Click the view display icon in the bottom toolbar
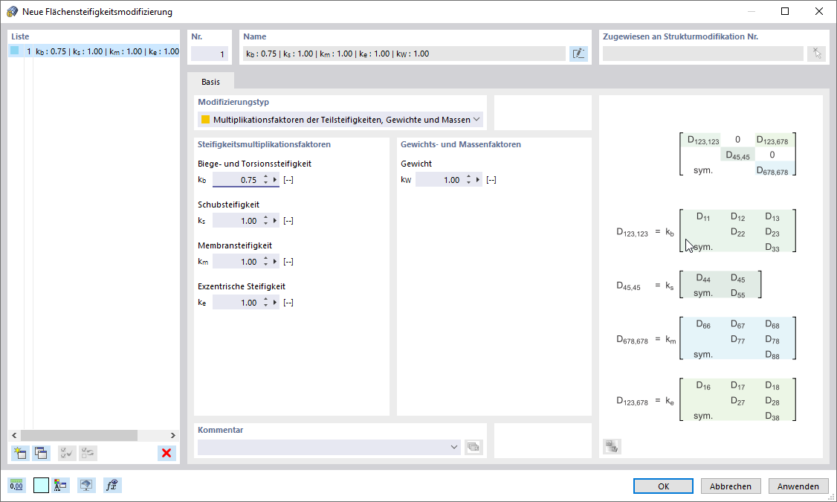Image resolution: width=837 pixels, height=502 pixels. (x=86, y=485)
